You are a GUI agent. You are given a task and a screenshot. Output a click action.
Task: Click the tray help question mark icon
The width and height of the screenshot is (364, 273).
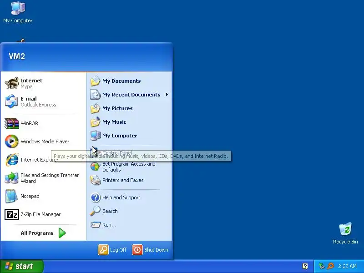coord(305,266)
